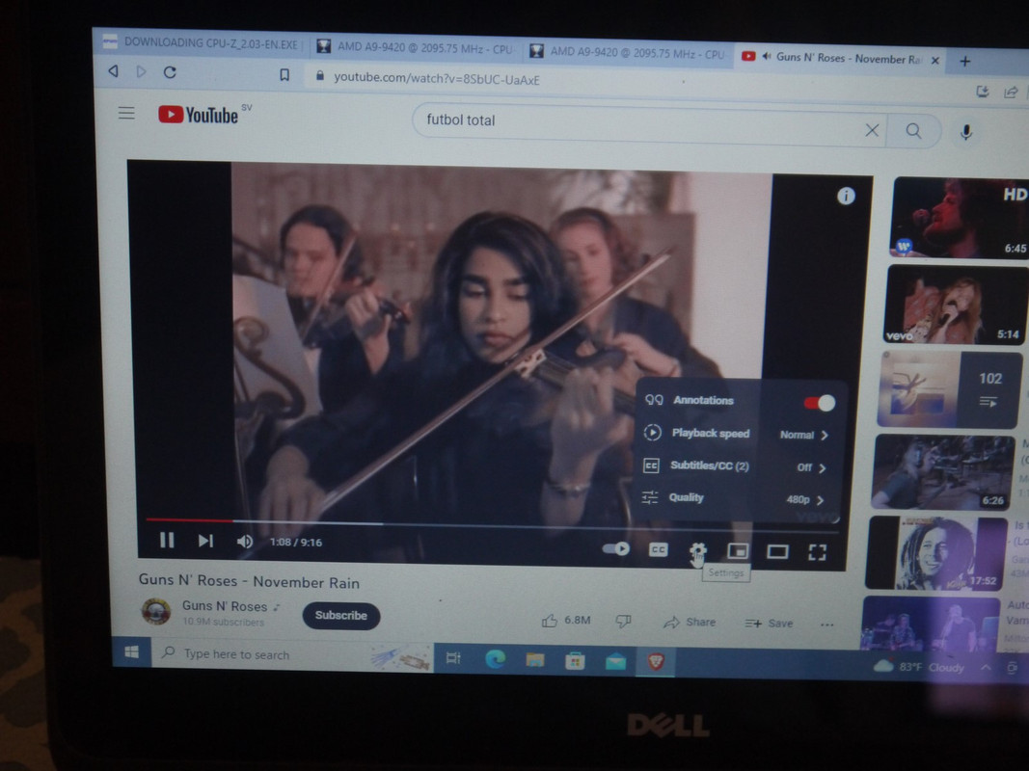The image size is (1029, 771).
Task: Open the Playback speed submenu
Action: (x=737, y=434)
